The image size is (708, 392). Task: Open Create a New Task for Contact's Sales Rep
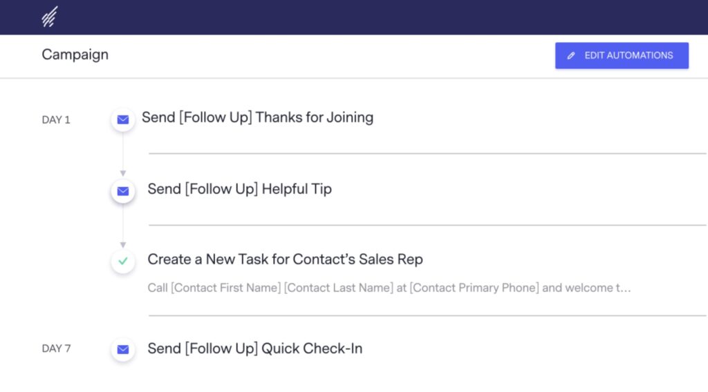285,259
